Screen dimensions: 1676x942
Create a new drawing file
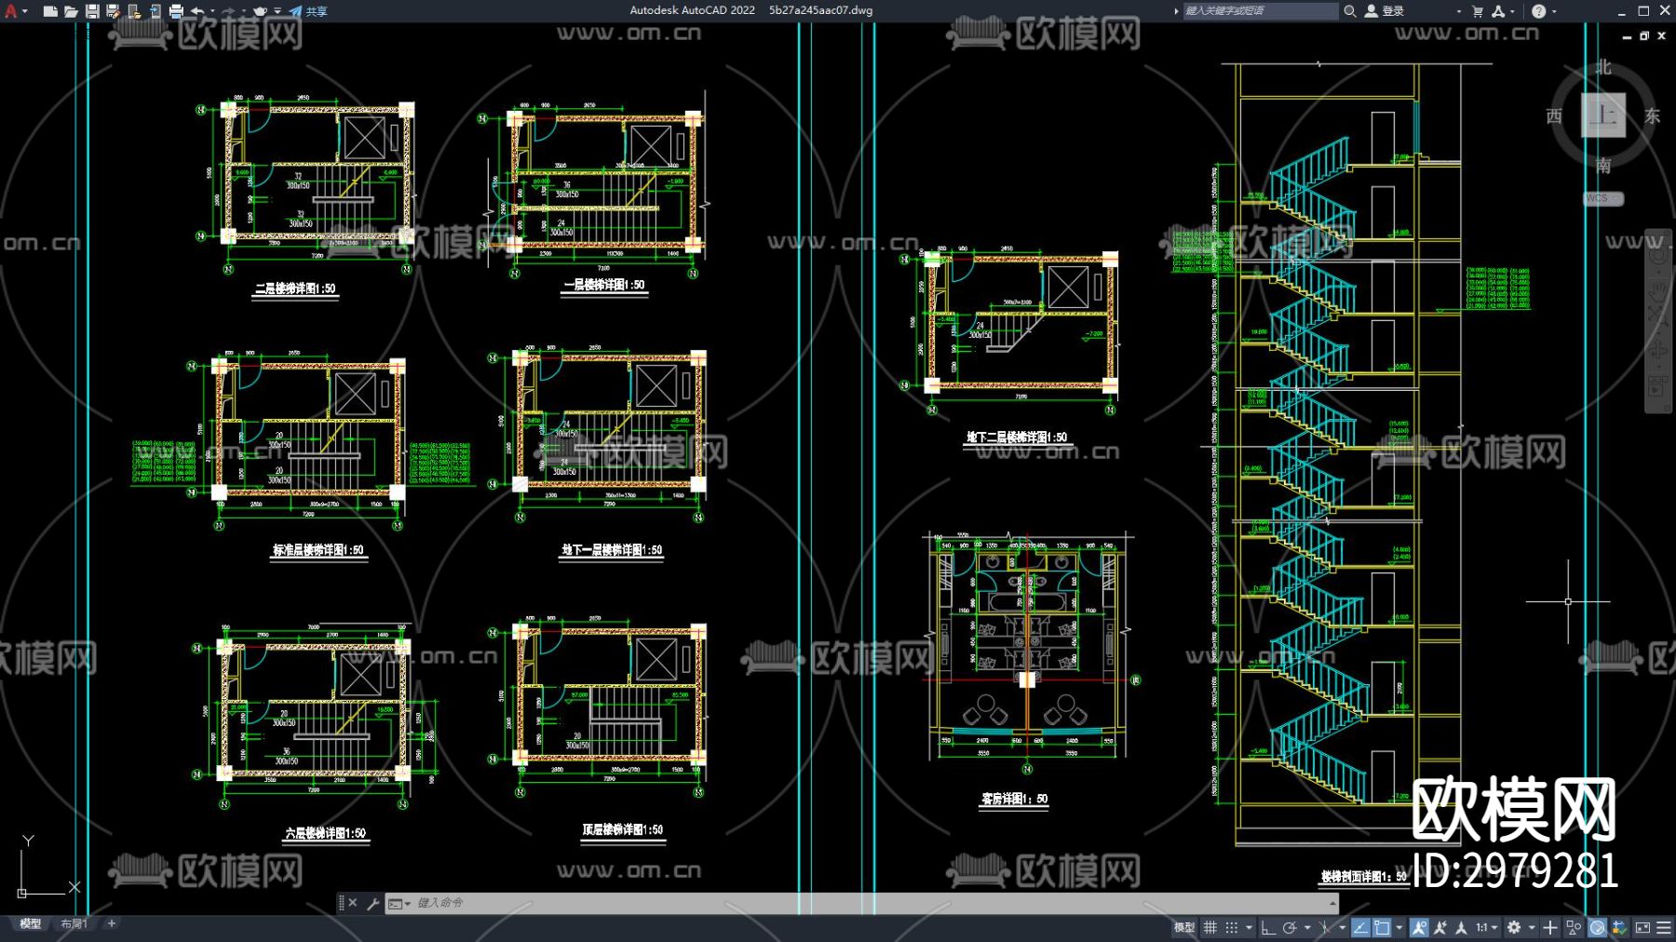[x=50, y=11]
